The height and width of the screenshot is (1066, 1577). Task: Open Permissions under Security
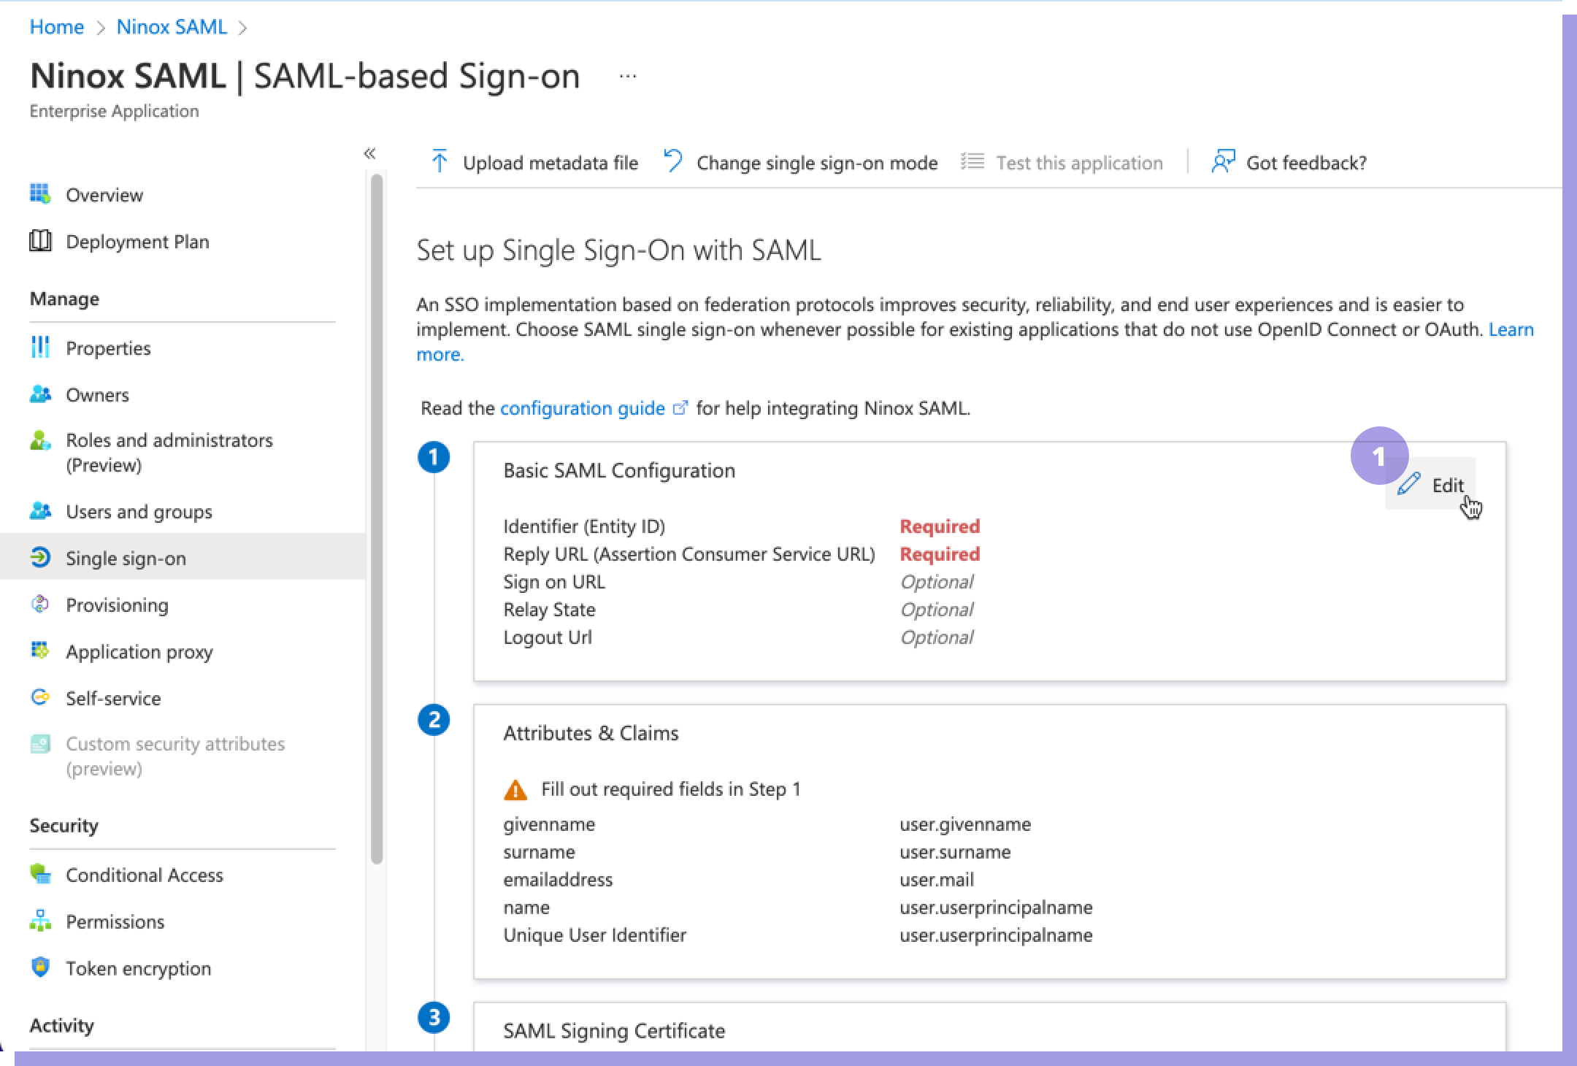coord(115,921)
